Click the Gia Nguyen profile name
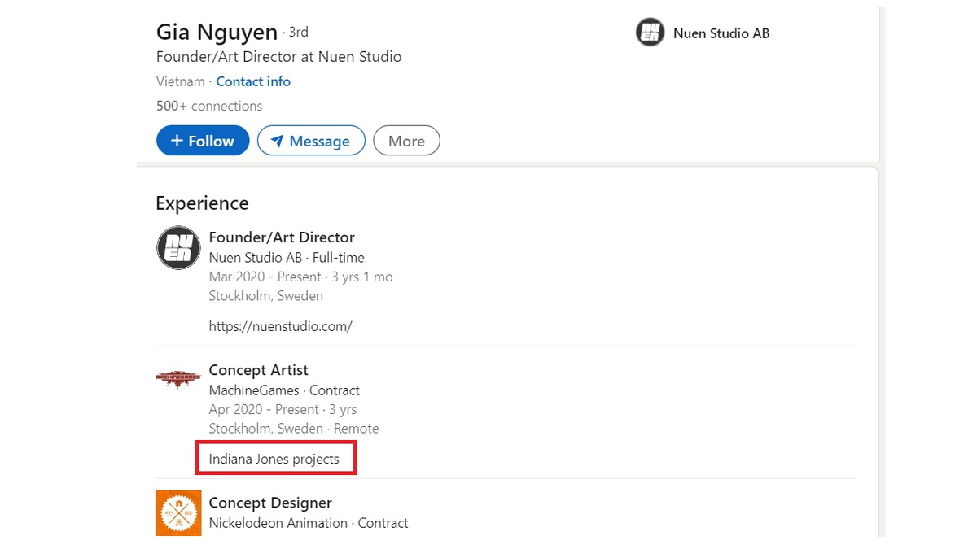Image resolution: width=977 pixels, height=549 pixels. (x=217, y=33)
